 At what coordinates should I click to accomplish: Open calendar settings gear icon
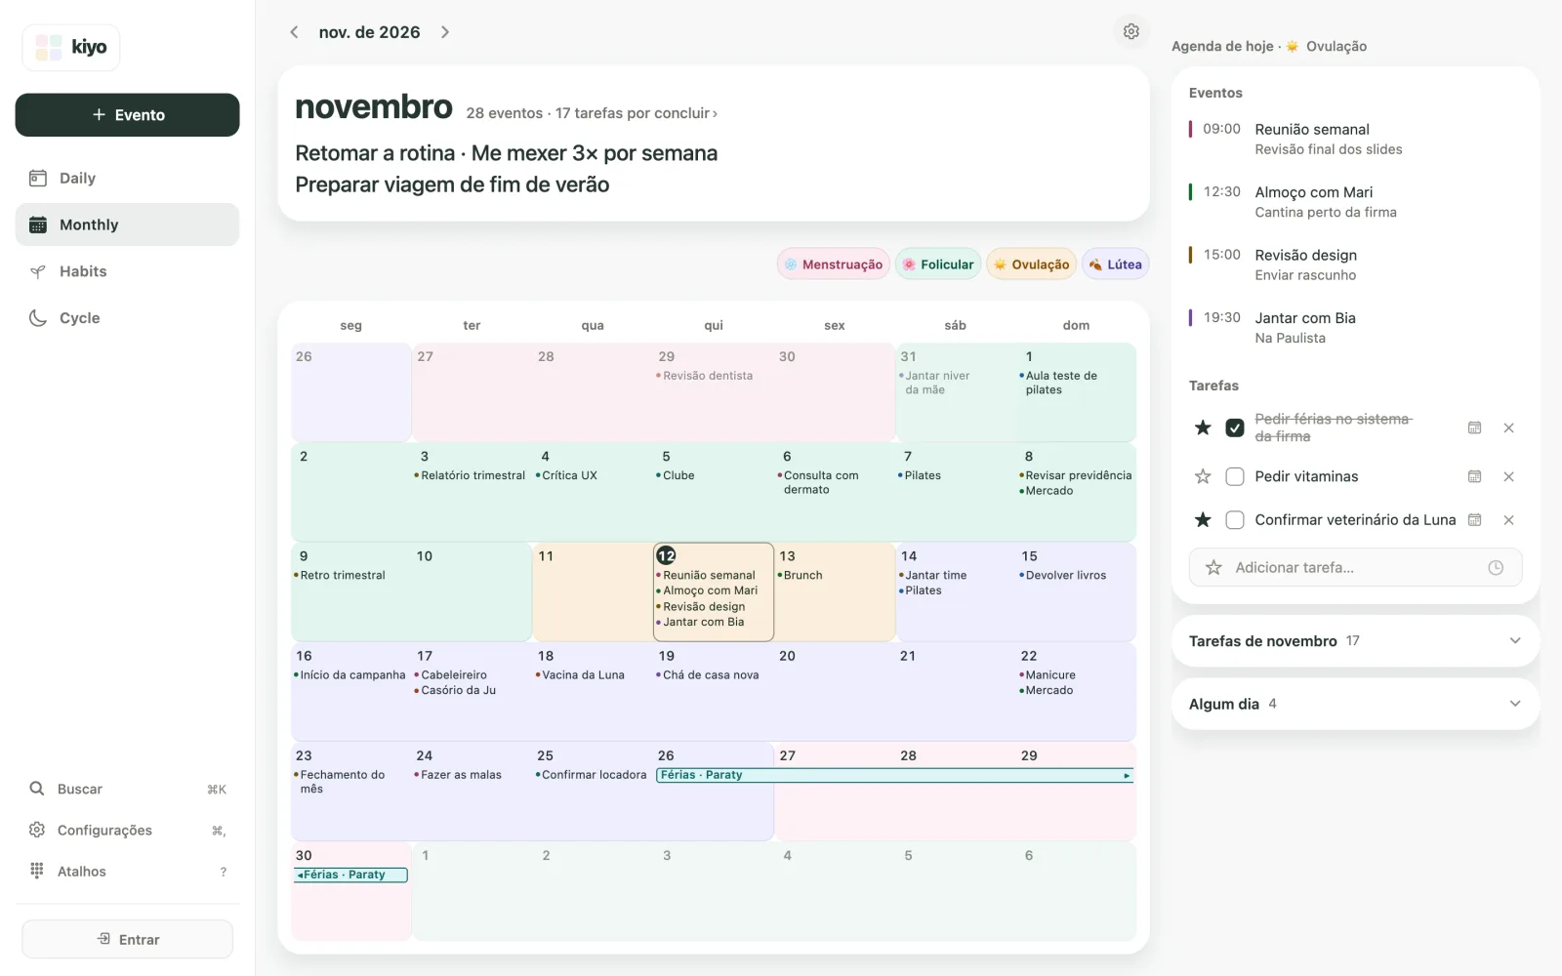(x=1130, y=31)
